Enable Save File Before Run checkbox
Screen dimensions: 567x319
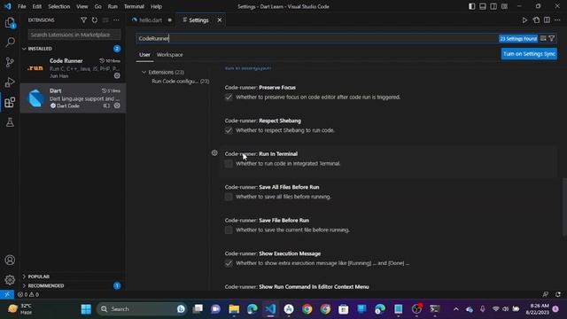tap(229, 230)
